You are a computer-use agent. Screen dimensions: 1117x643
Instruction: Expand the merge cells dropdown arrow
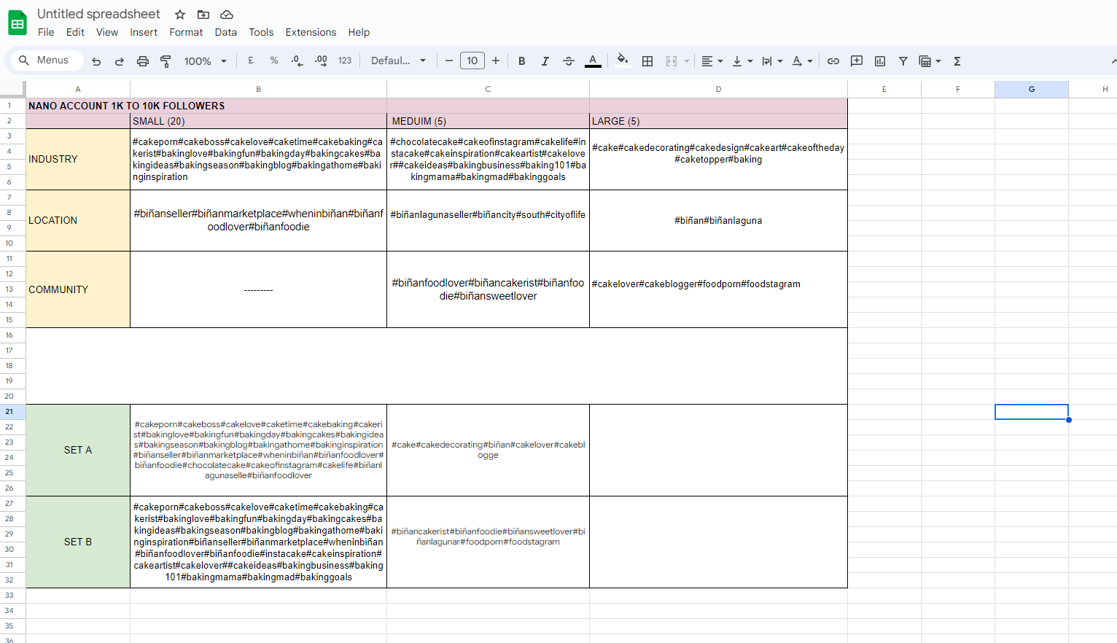point(687,61)
